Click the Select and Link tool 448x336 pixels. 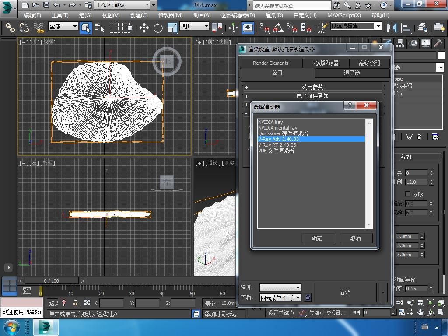10,28
